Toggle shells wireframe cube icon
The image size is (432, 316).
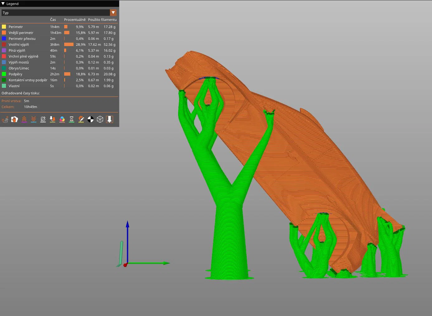100,119
